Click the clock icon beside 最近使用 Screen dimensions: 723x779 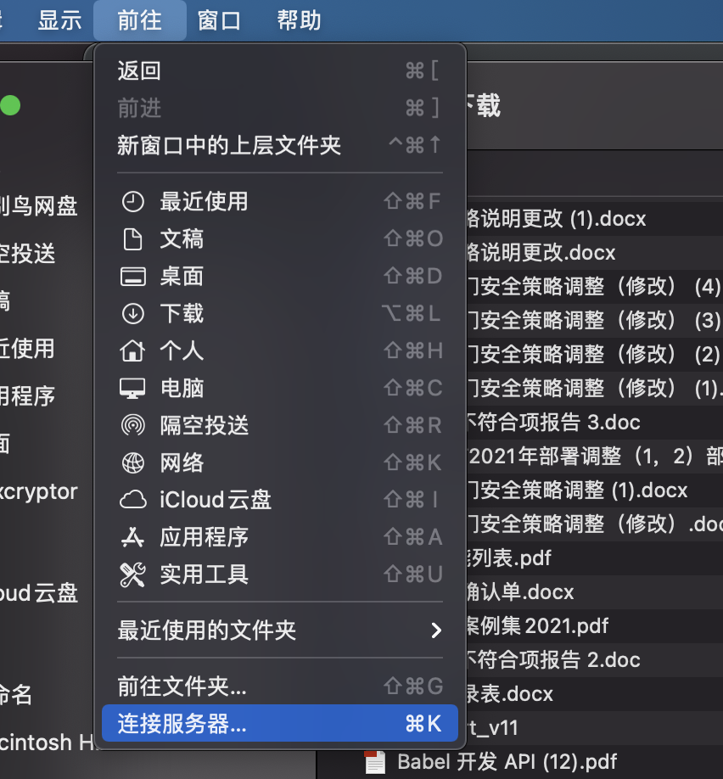132,202
